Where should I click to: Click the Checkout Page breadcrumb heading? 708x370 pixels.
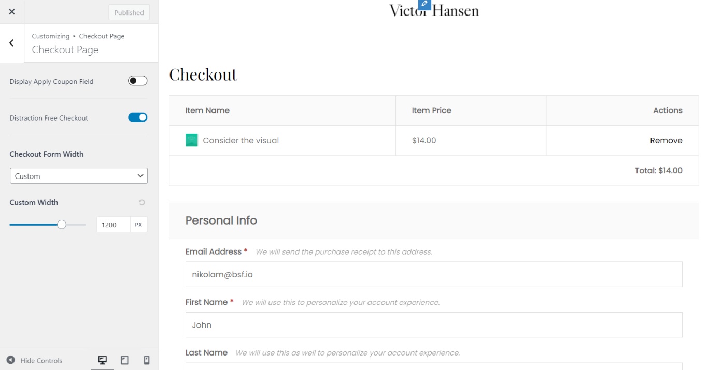pyautogui.click(x=65, y=49)
